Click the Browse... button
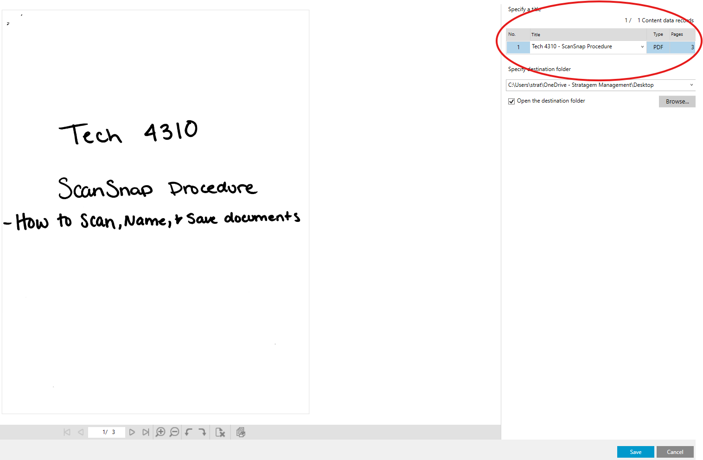703x460 pixels. tap(677, 101)
